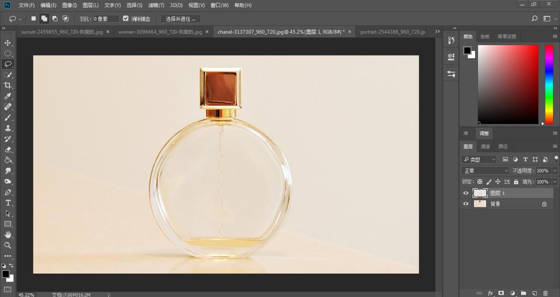
Task: Open the 文件(F) menu
Action: [26, 5]
